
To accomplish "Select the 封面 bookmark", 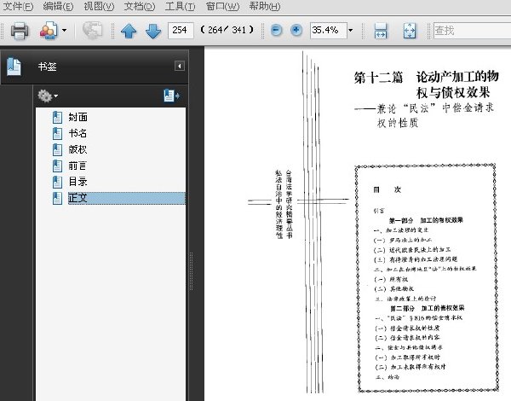I will 78,117.
